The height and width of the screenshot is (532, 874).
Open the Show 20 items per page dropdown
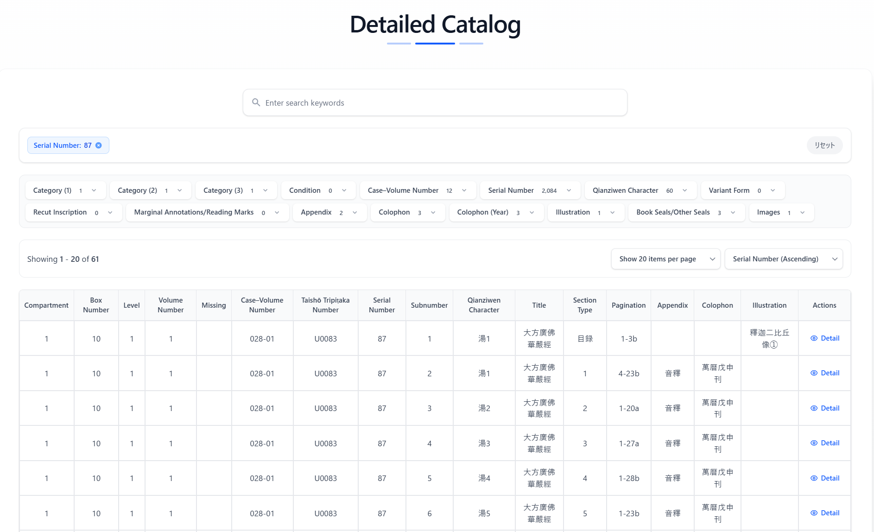(x=665, y=259)
